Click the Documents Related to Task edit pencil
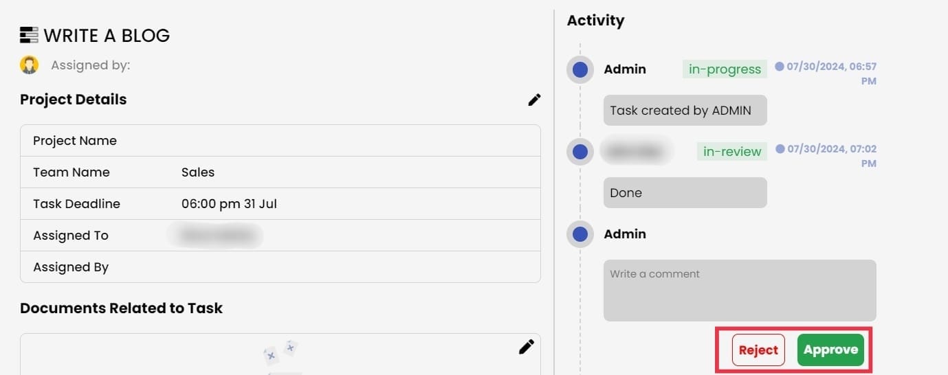Viewport: 948px width, 375px height. (526, 347)
